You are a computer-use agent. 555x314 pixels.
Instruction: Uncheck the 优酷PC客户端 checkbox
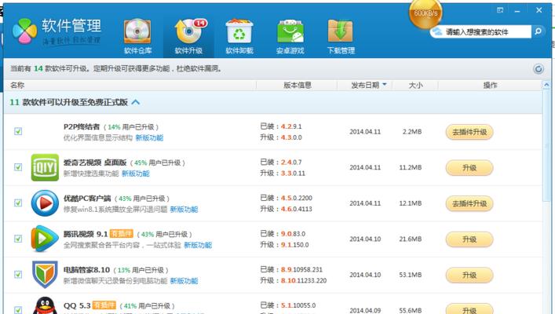[18, 203]
